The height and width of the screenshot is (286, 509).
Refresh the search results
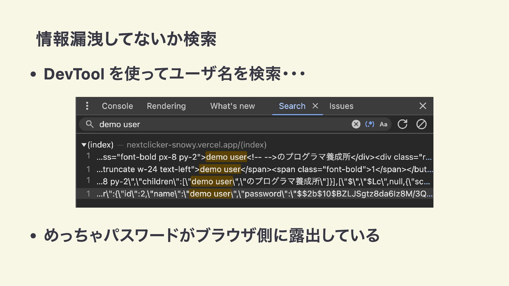(x=402, y=124)
